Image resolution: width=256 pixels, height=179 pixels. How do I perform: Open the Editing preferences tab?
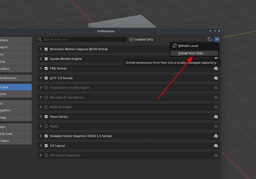16,62
